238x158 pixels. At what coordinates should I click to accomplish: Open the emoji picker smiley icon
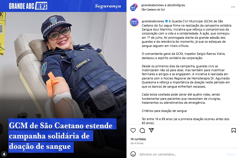tap(133, 154)
